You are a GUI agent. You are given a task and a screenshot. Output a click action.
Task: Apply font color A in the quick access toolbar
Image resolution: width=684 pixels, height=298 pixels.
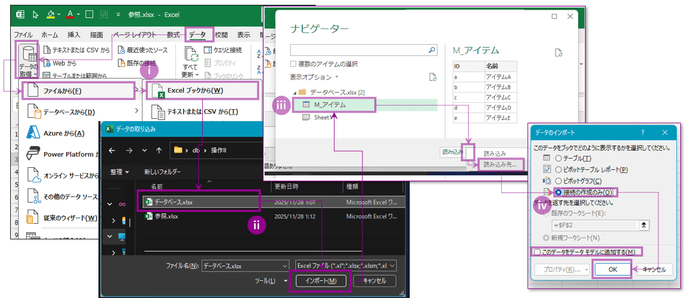[x=70, y=15]
